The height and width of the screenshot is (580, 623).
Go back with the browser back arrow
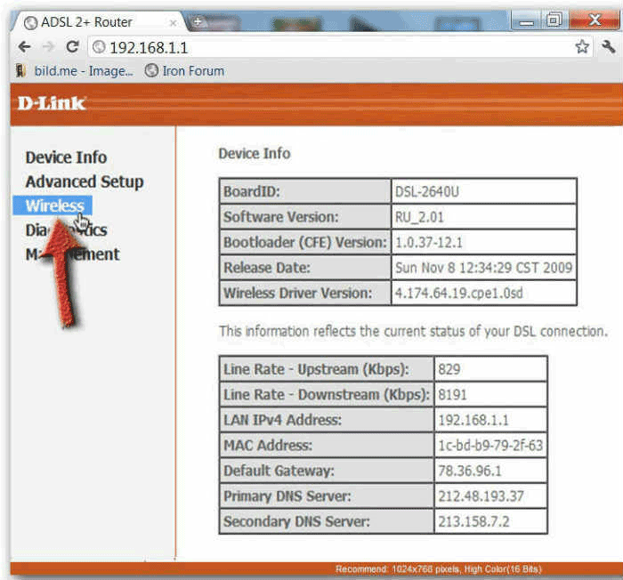pos(24,47)
